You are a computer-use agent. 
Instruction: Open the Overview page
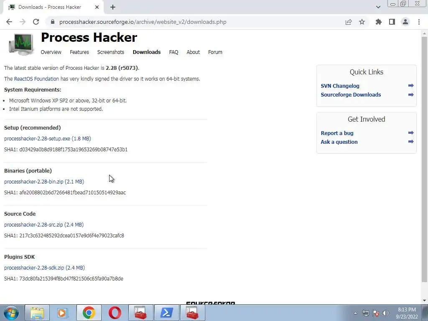point(51,52)
